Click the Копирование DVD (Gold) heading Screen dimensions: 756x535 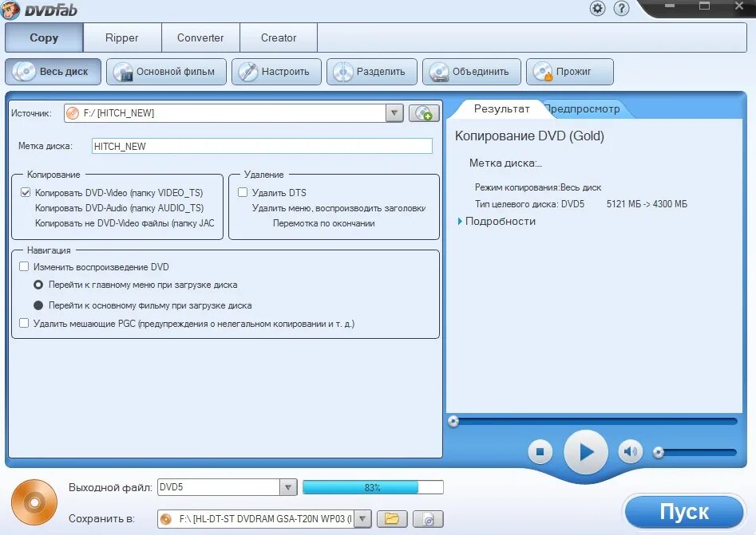click(x=529, y=136)
